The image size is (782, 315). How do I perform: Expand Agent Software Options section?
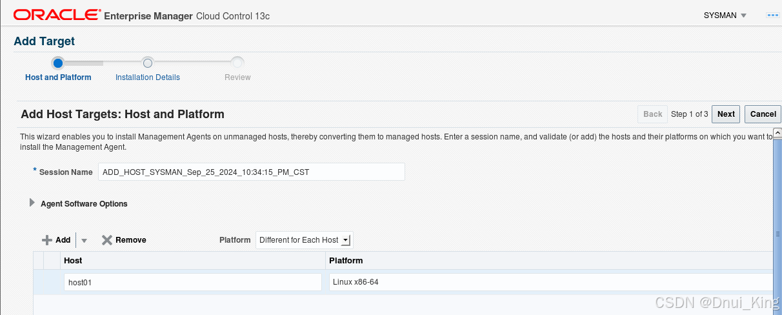coord(32,203)
